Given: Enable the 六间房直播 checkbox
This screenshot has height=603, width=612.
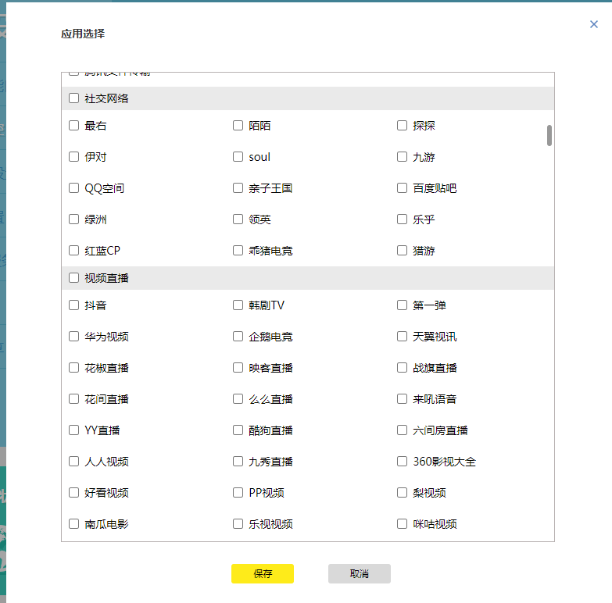Looking at the screenshot, I should click(x=402, y=430).
